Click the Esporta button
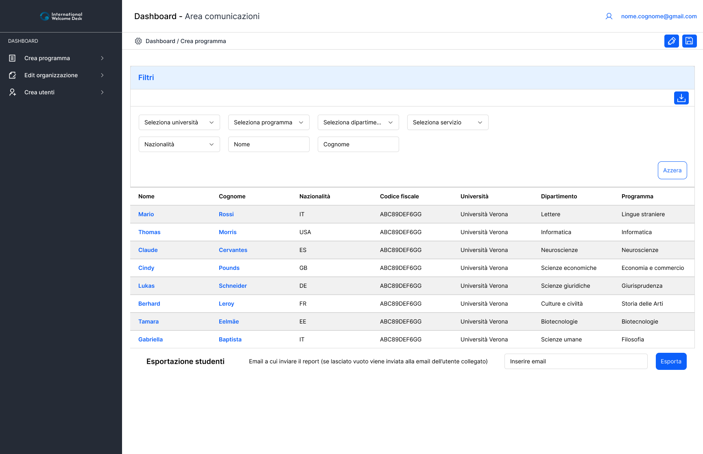 671,361
